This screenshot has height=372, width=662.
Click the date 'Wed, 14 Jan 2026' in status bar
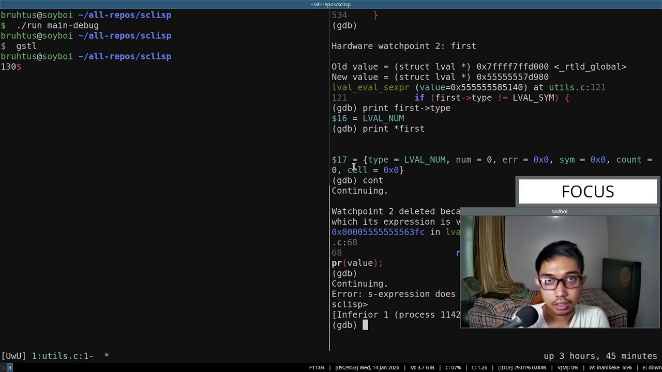(x=379, y=368)
